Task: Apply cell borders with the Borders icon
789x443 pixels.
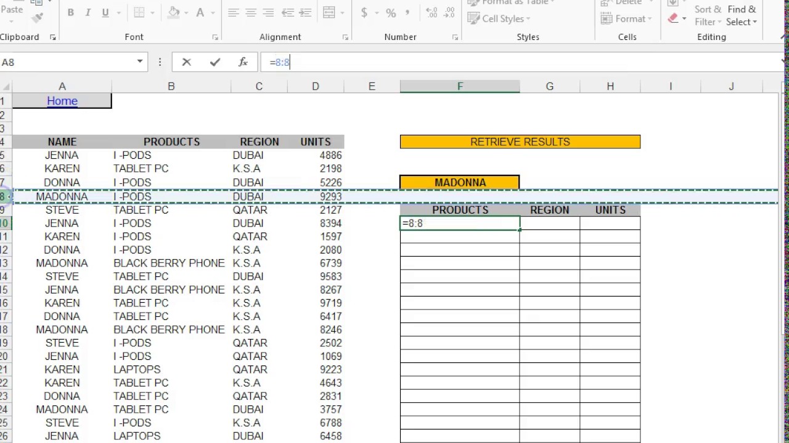Action: click(139, 13)
